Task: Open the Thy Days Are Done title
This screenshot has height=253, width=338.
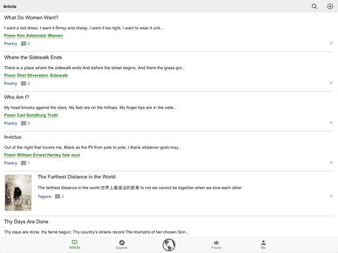Action: click(x=26, y=222)
